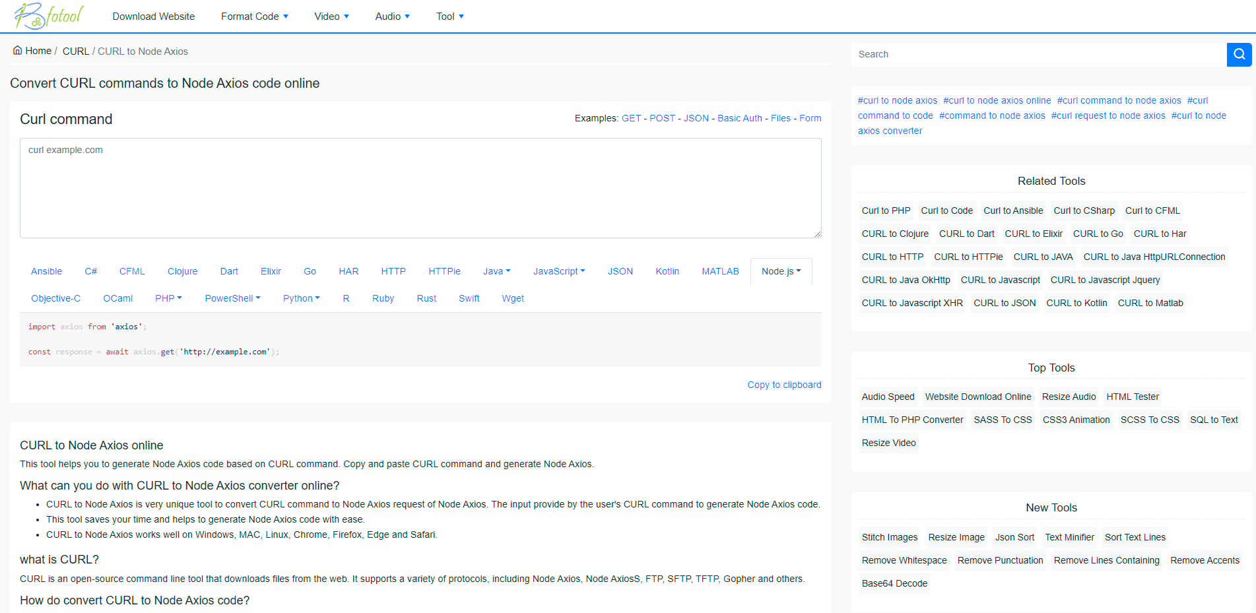Viewport: 1256px width, 613px height.
Task: Expand the Python language dropdown
Action: (301, 298)
